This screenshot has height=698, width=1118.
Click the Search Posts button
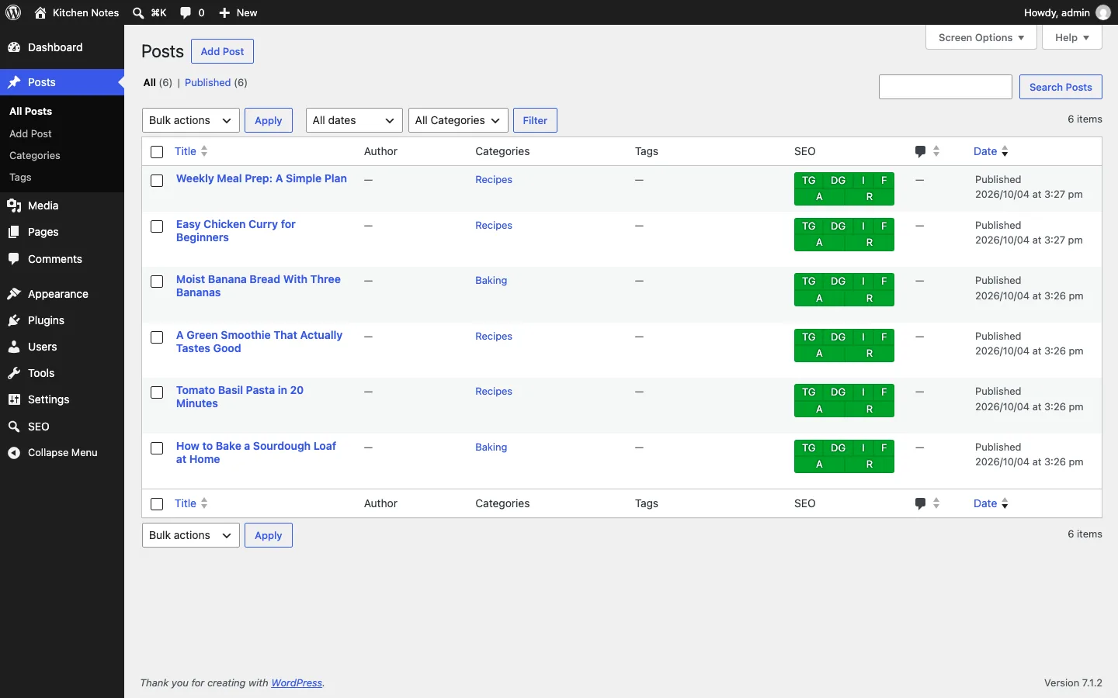click(x=1061, y=87)
